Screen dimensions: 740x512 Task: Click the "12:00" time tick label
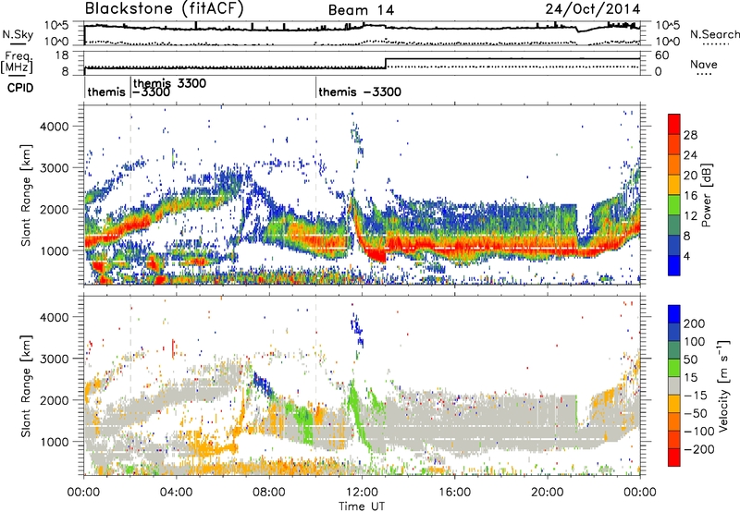[362, 493]
